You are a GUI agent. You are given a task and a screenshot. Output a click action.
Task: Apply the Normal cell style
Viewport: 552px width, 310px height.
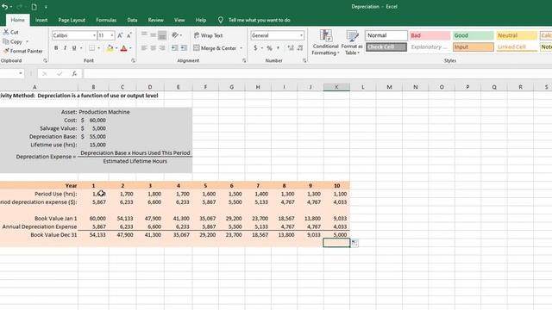point(386,35)
